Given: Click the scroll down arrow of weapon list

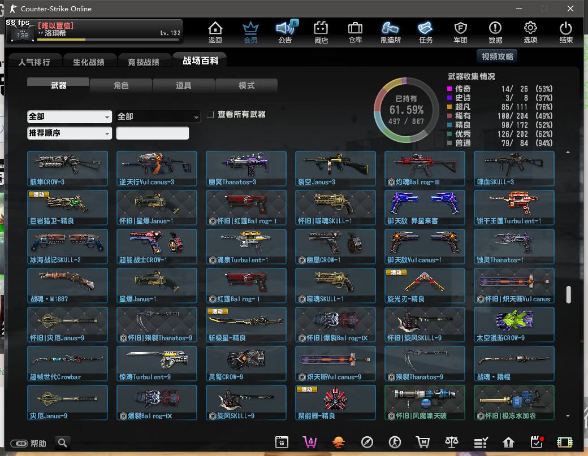Looking at the screenshot, I should coord(568,415).
